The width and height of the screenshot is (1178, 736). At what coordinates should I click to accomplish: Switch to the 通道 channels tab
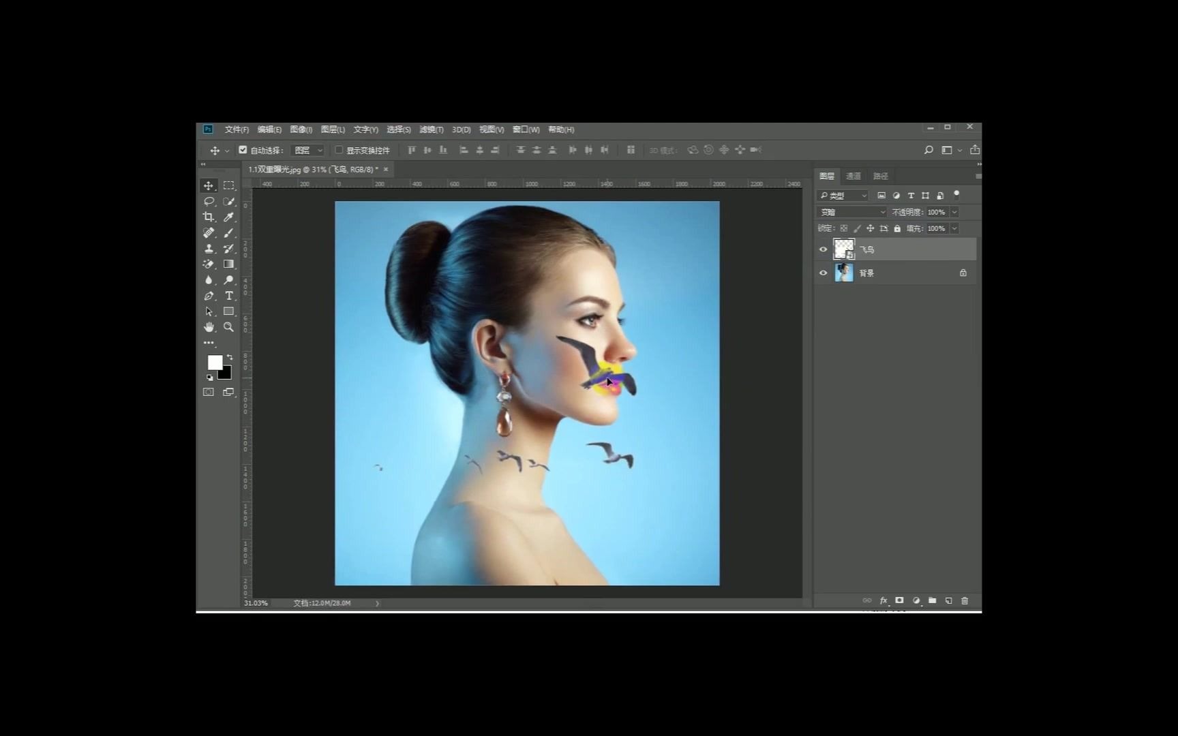pos(854,176)
